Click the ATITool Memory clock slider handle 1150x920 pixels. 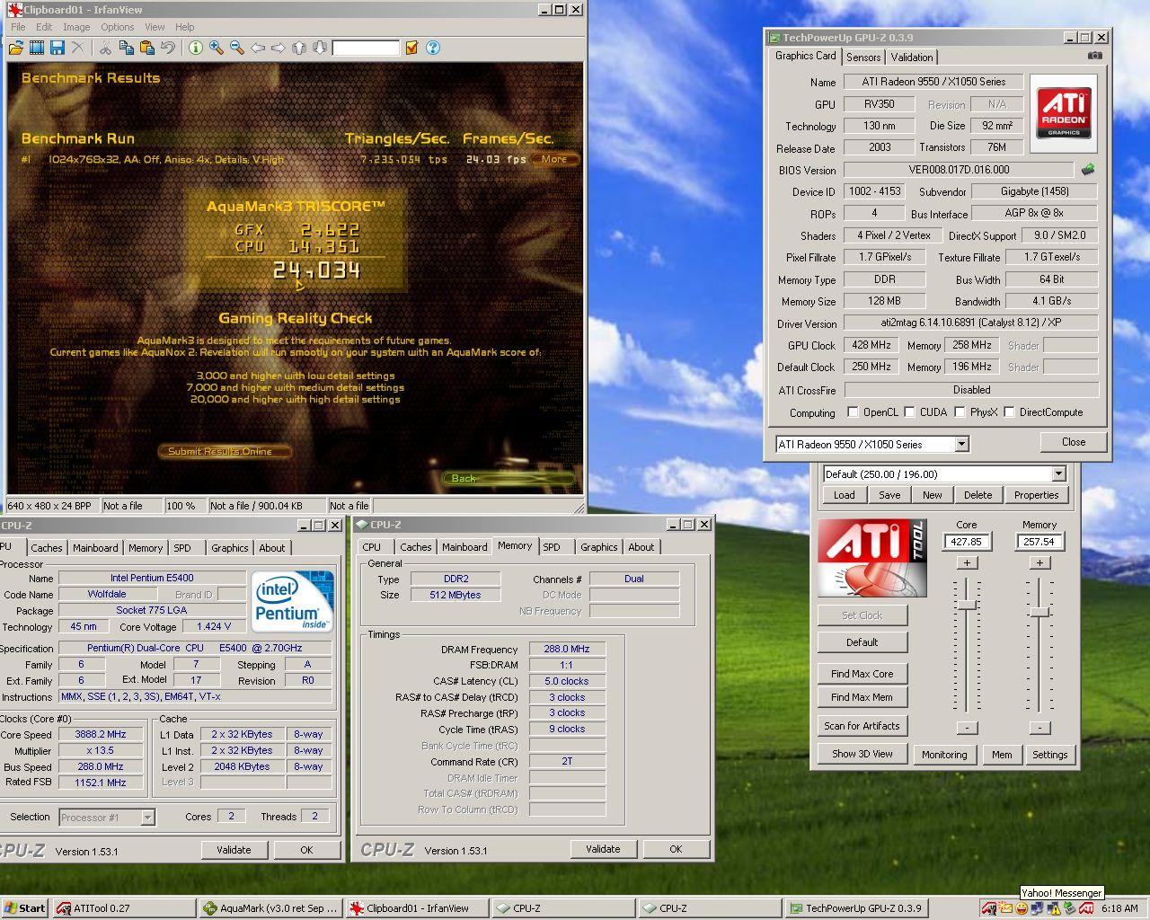click(1039, 612)
